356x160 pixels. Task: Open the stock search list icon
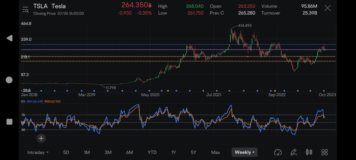[x=25, y=9]
